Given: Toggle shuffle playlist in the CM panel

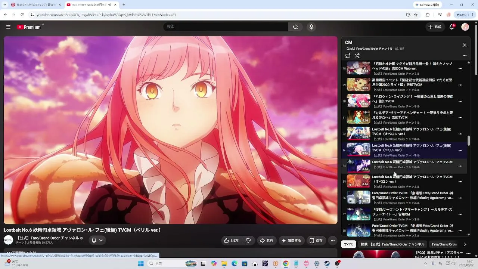Looking at the screenshot, I should point(357,56).
